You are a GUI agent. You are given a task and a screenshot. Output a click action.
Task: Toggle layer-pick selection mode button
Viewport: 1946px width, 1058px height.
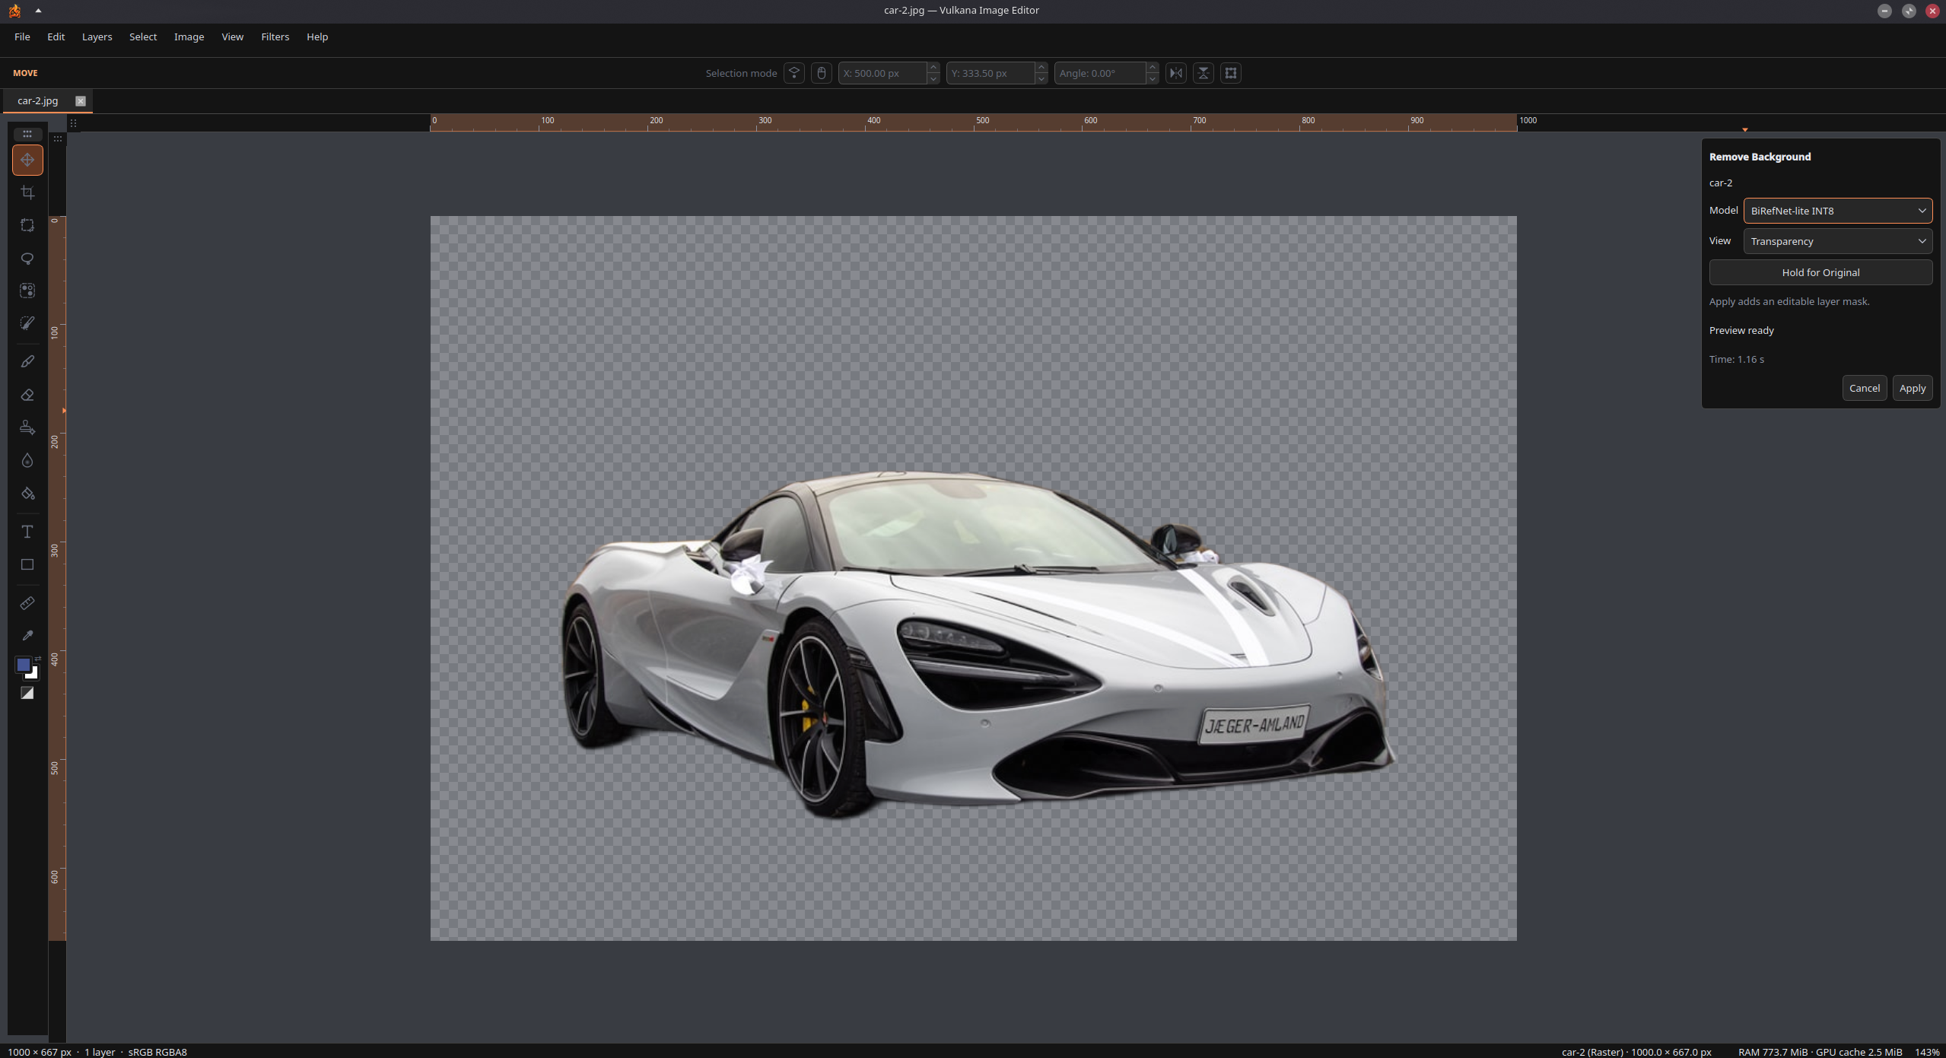click(794, 73)
